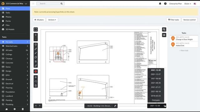
Task: Open Forms in sidebar
Action: tap(15, 21)
